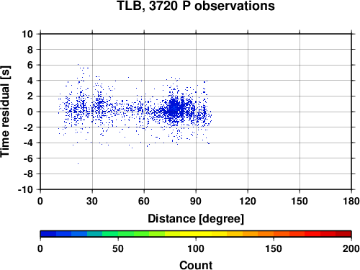
Task: Click the dark red end of colorbar
Action: pos(343,234)
